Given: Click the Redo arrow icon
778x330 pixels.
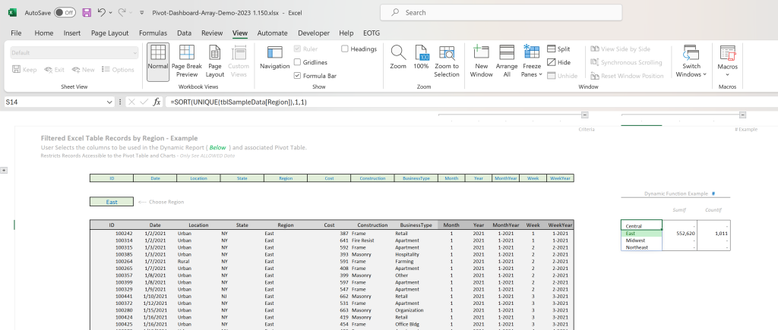Looking at the screenshot, I should (122, 13).
